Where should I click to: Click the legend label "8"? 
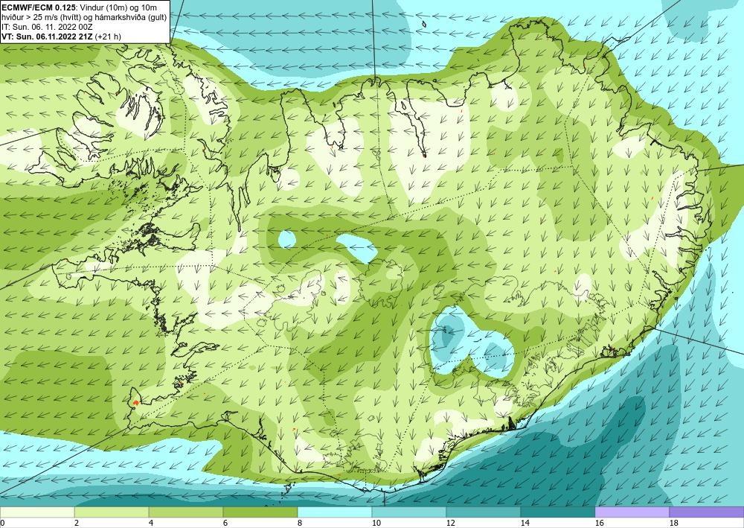300,524
